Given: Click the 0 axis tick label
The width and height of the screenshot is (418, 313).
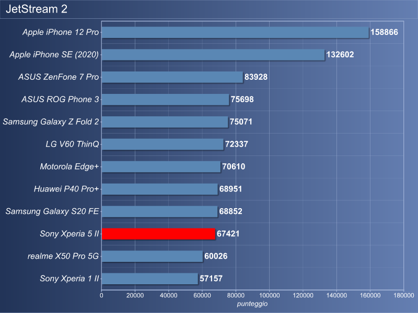Looking at the screenshot, I should (x=101, y=295).
